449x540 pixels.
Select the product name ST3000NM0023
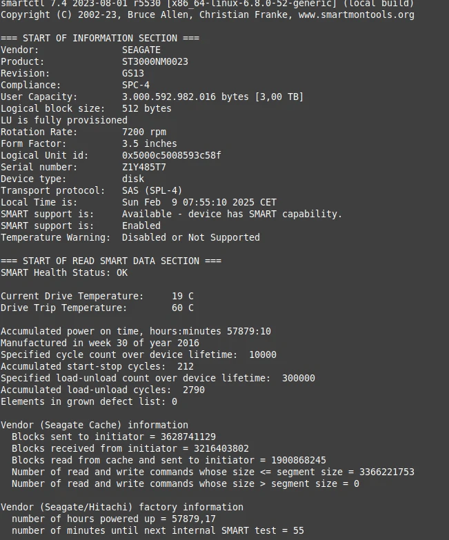155,61
